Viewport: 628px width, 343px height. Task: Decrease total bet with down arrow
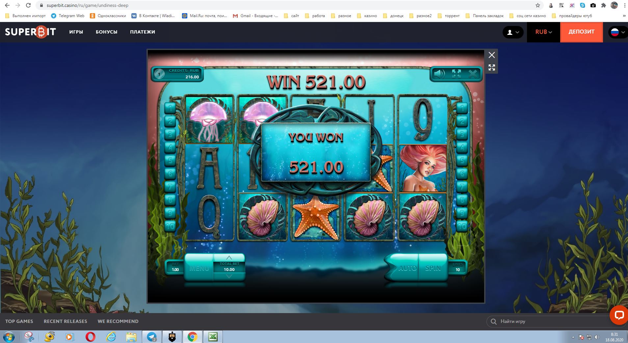(x=229, y=277)
